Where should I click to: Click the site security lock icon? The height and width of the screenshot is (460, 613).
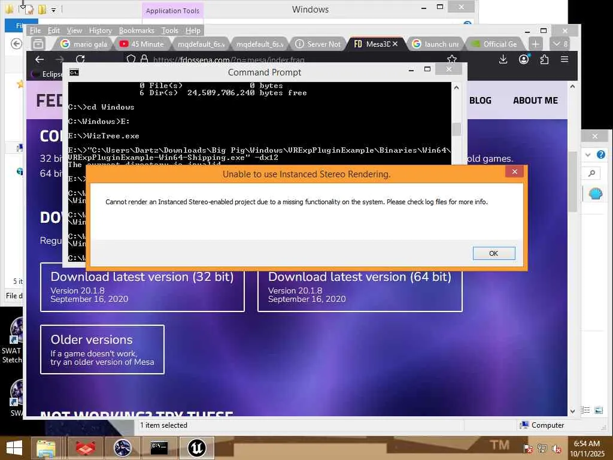pyautogui.click(x=144, y=59)
